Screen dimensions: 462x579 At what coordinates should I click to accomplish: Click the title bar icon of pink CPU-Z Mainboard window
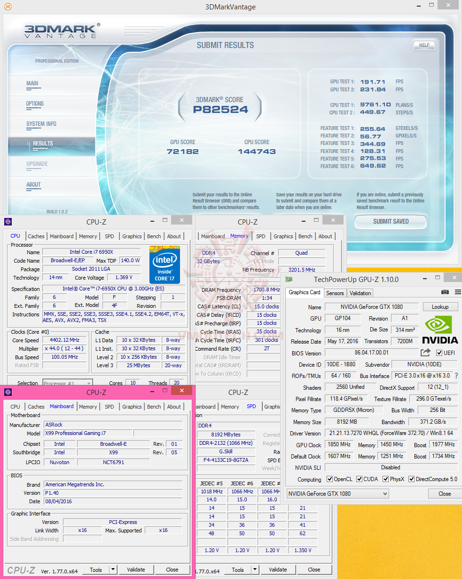click(x=8, y=392)
